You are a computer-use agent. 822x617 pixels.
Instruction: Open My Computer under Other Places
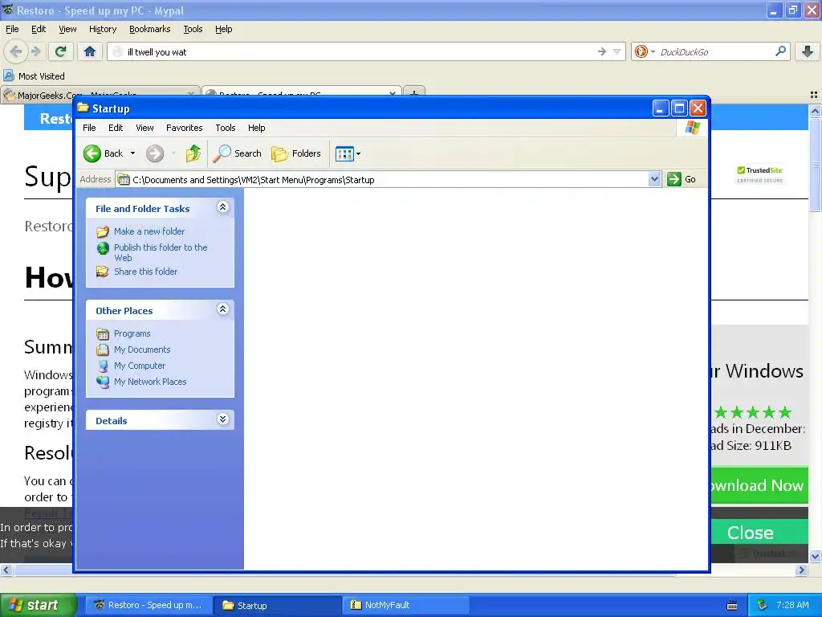pos(140,366)
